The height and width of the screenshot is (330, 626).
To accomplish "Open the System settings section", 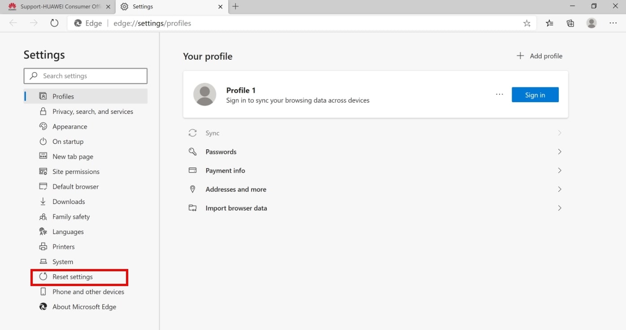I will point(63,261).
